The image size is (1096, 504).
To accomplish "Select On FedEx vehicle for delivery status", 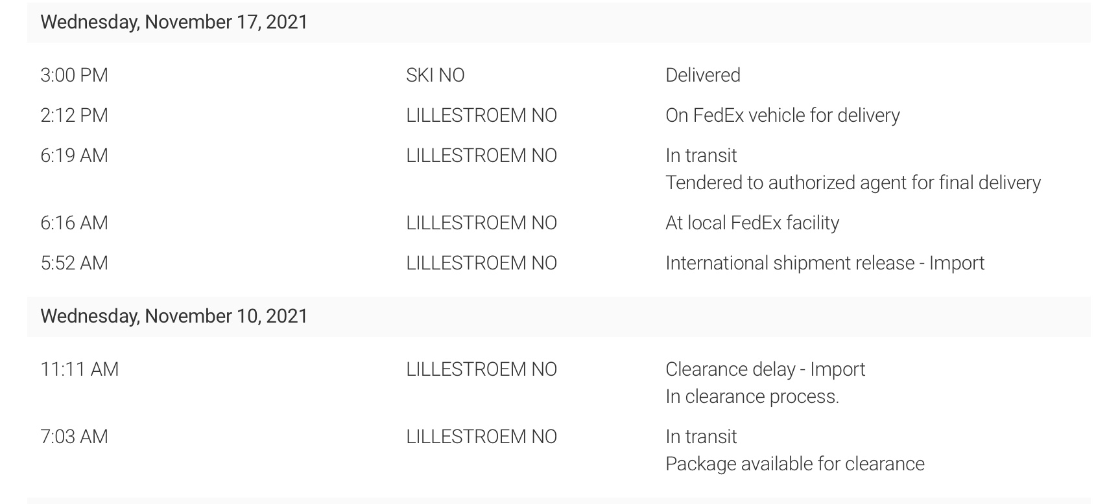I will pos(783,115).
